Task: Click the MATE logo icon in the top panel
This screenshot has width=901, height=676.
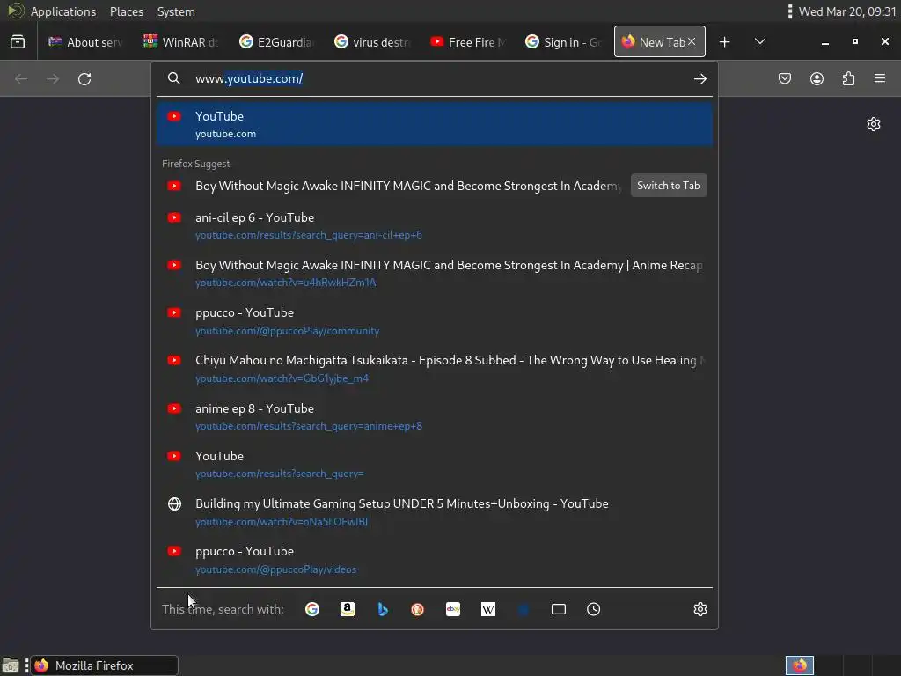Action: click(x=15, y=11)
